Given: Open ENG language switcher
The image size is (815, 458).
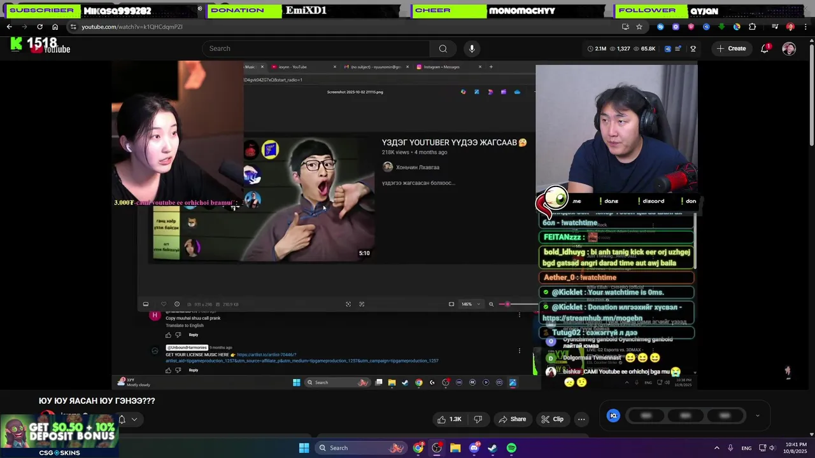Looking at the screenshot, I should [746, 448].
